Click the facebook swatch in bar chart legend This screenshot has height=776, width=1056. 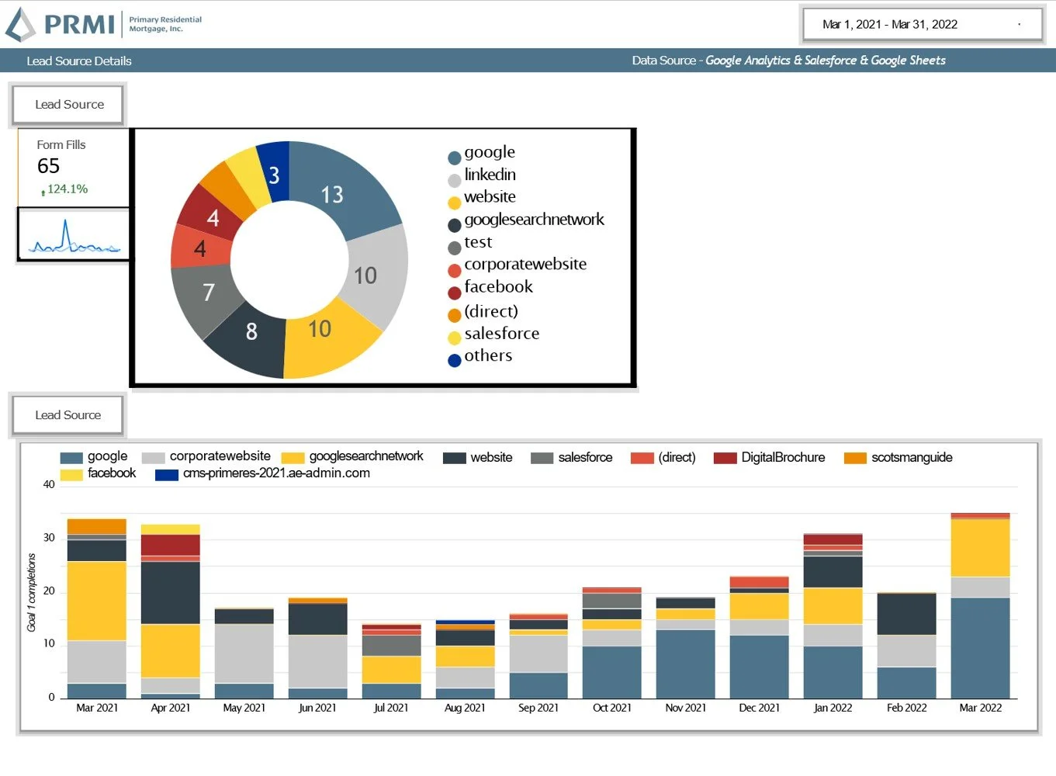coord(71,475)
